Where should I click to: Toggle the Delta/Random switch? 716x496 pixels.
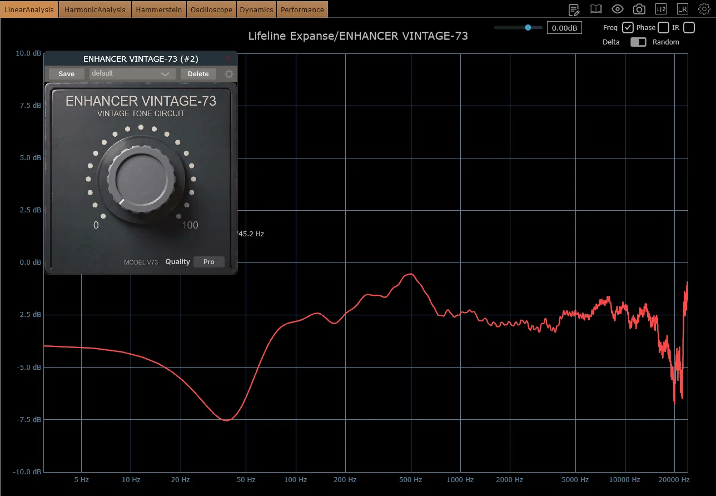coord(638,42)
